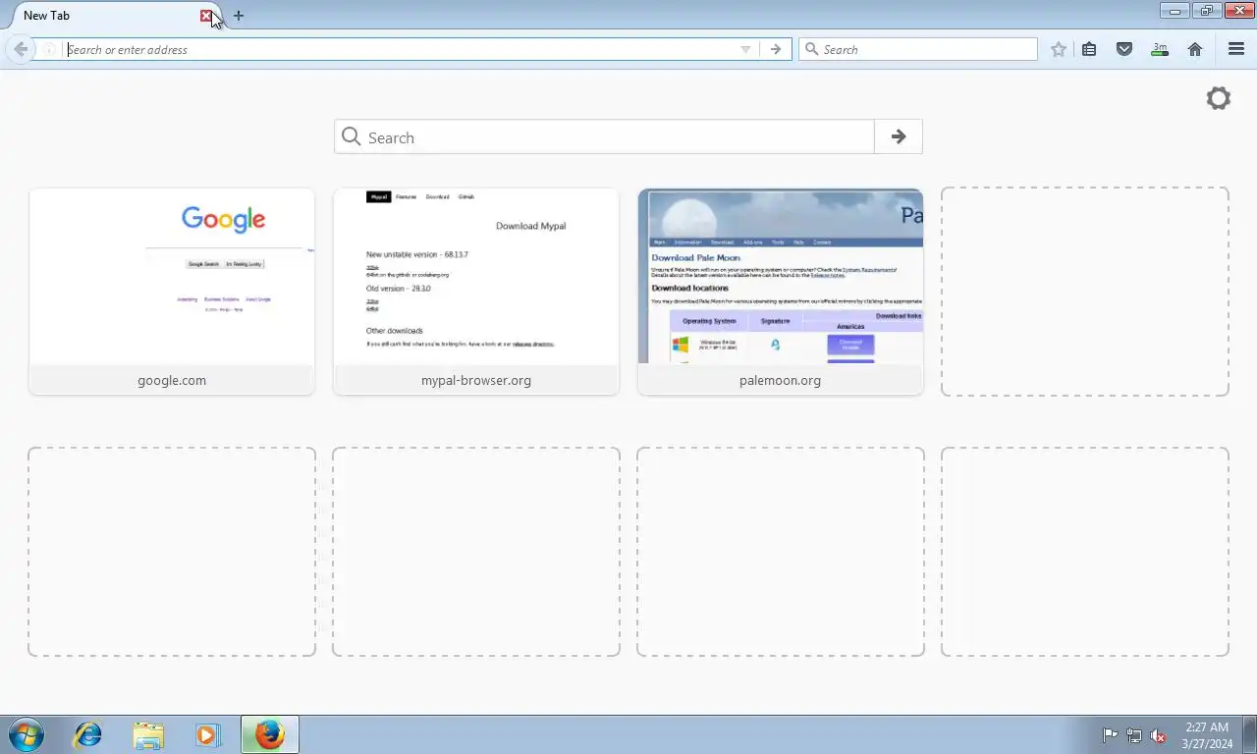
Task: Open the address bar history dropdown arrow
Action: click(x=745, y=49)
